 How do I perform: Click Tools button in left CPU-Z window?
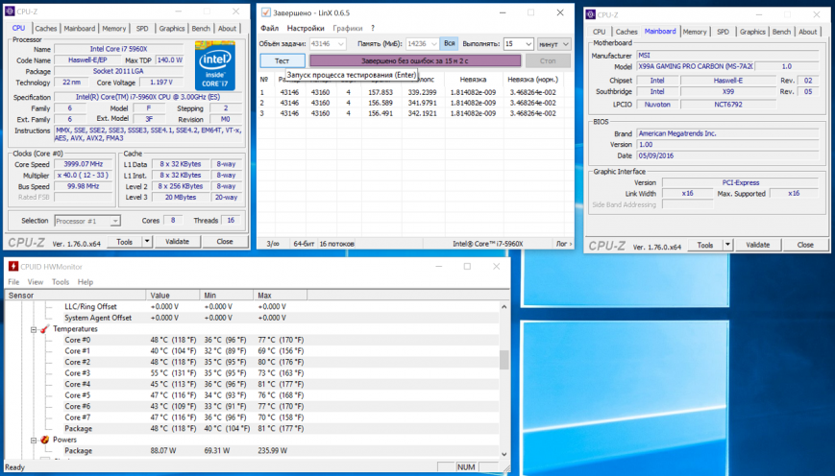click(125, 242)
